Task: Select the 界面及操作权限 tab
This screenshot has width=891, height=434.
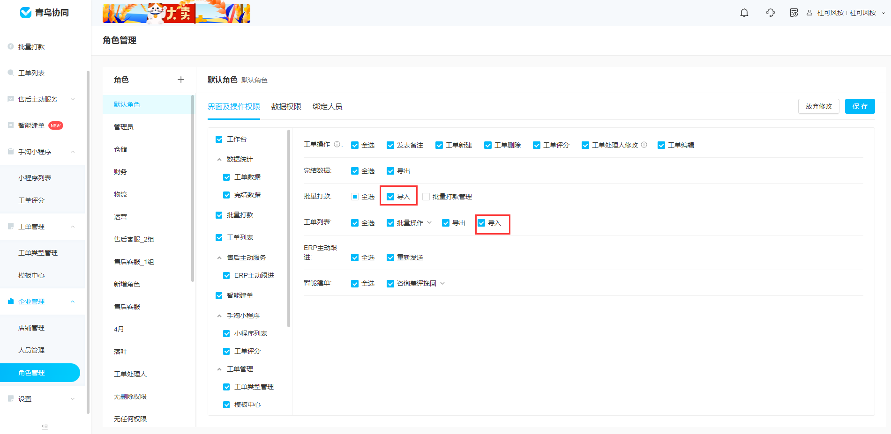Action: pyautogui.click(x=234, y=107)
